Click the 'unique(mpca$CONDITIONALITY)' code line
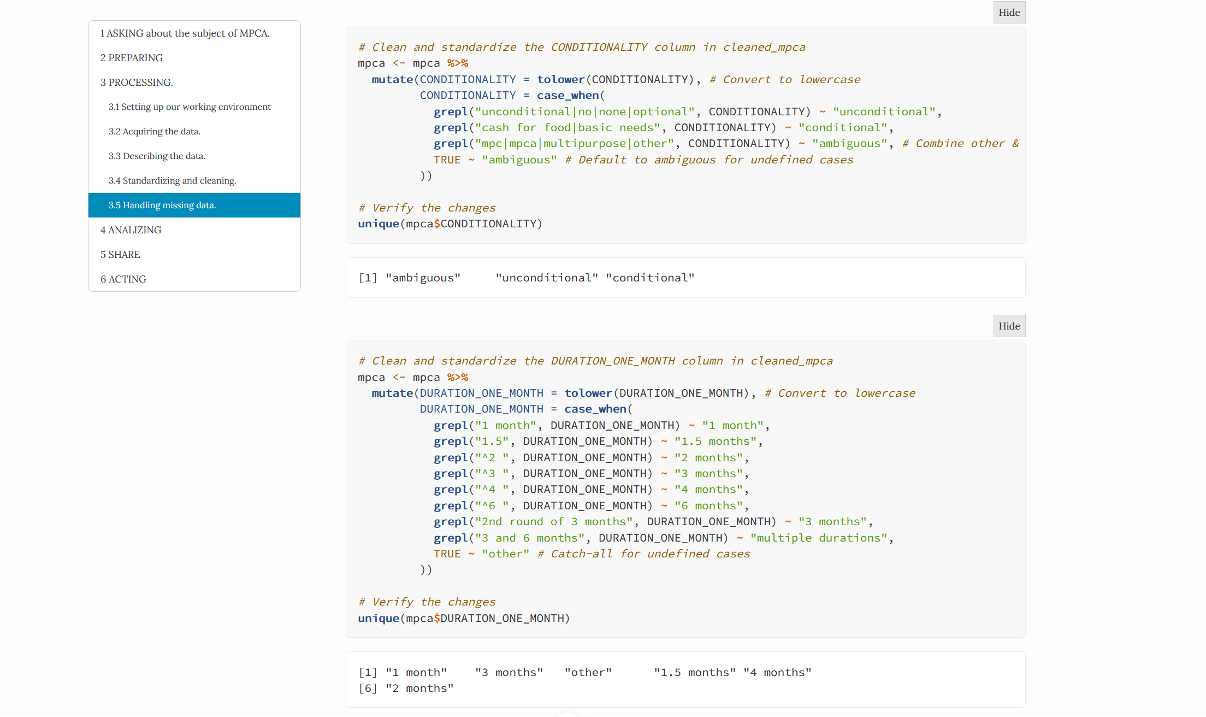 point(450,224)
